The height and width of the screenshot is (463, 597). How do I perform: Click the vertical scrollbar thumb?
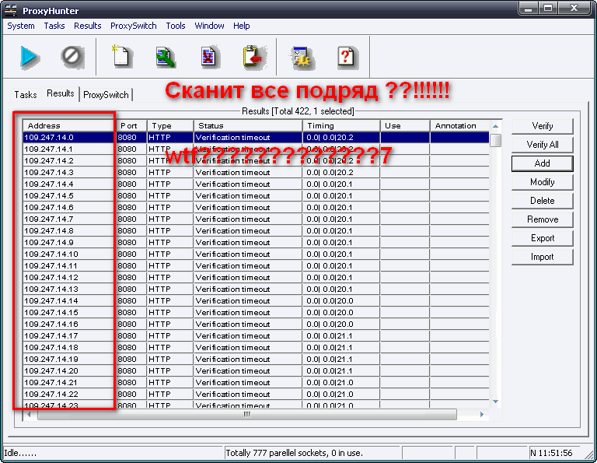[495, 139]
